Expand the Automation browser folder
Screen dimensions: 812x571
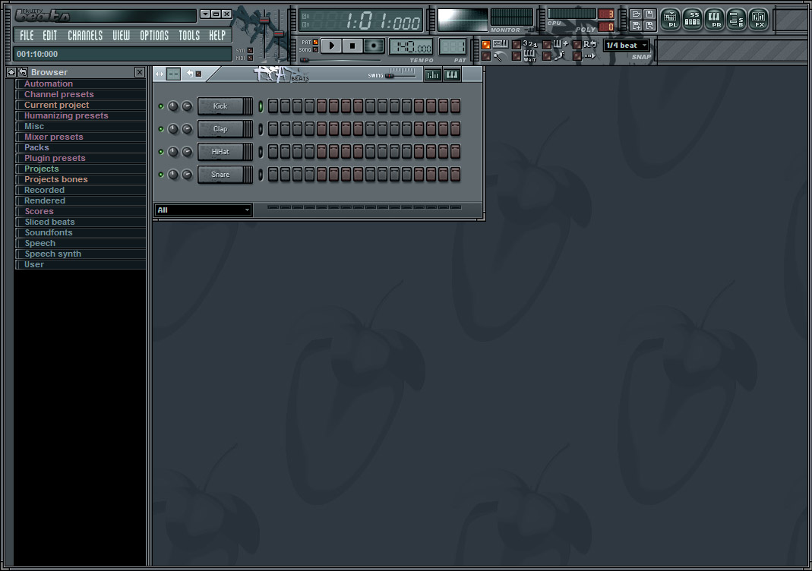(81, 84)
